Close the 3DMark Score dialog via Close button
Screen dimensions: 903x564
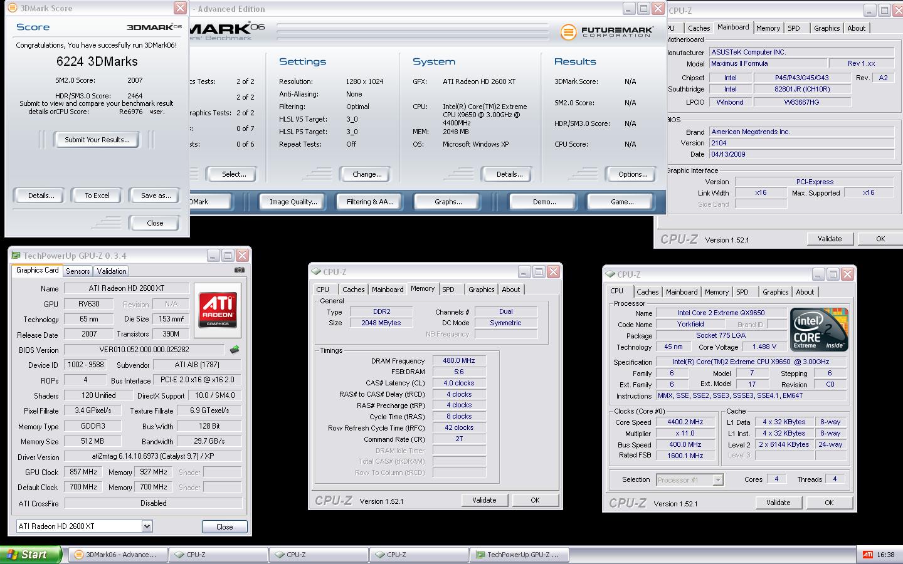pyautogui.click(x=155, y=223)
